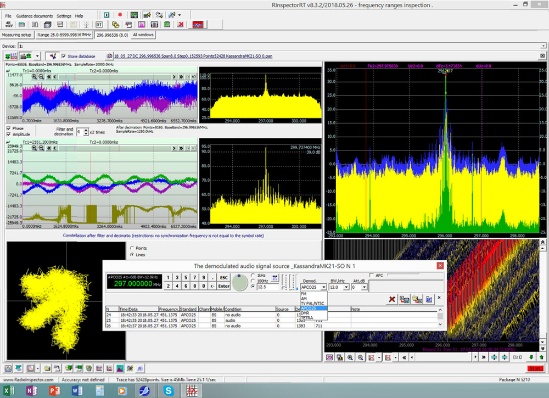Click the red X delete icon in audio dialog

pos(392,299)
